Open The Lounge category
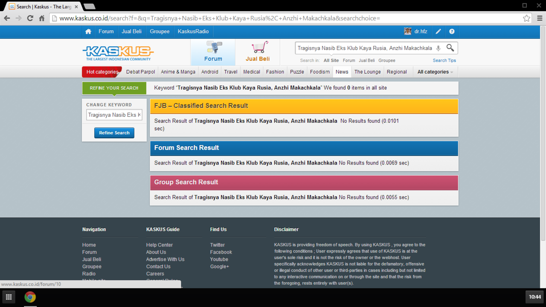This screenshot has height=307, width=546. (x=367, y=72)
